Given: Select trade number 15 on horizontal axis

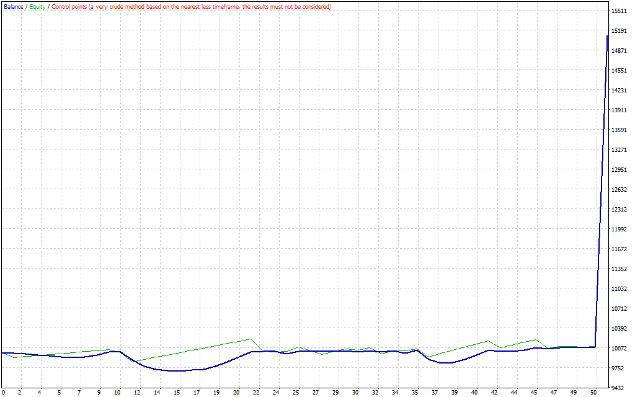Looking at the screenshot, I should tap(177, 393).
